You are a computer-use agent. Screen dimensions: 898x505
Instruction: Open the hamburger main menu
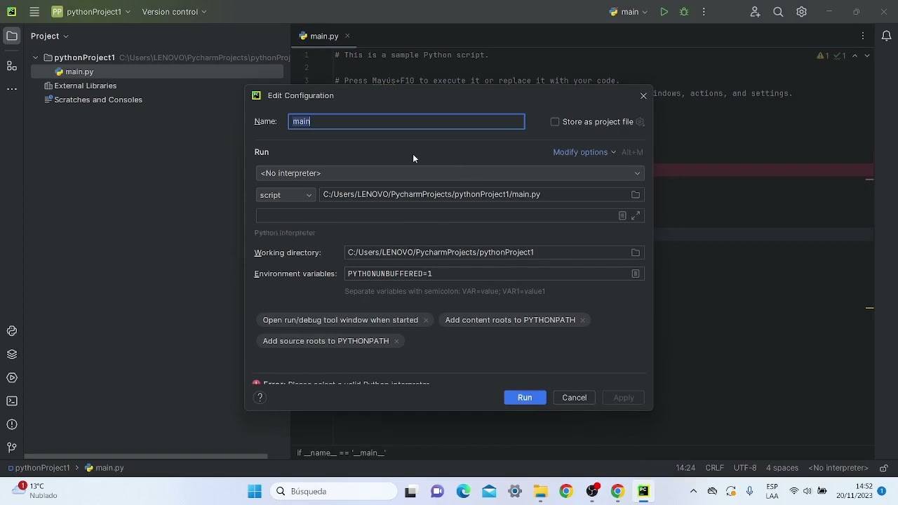pyautogui.click(x=34, y=12)
